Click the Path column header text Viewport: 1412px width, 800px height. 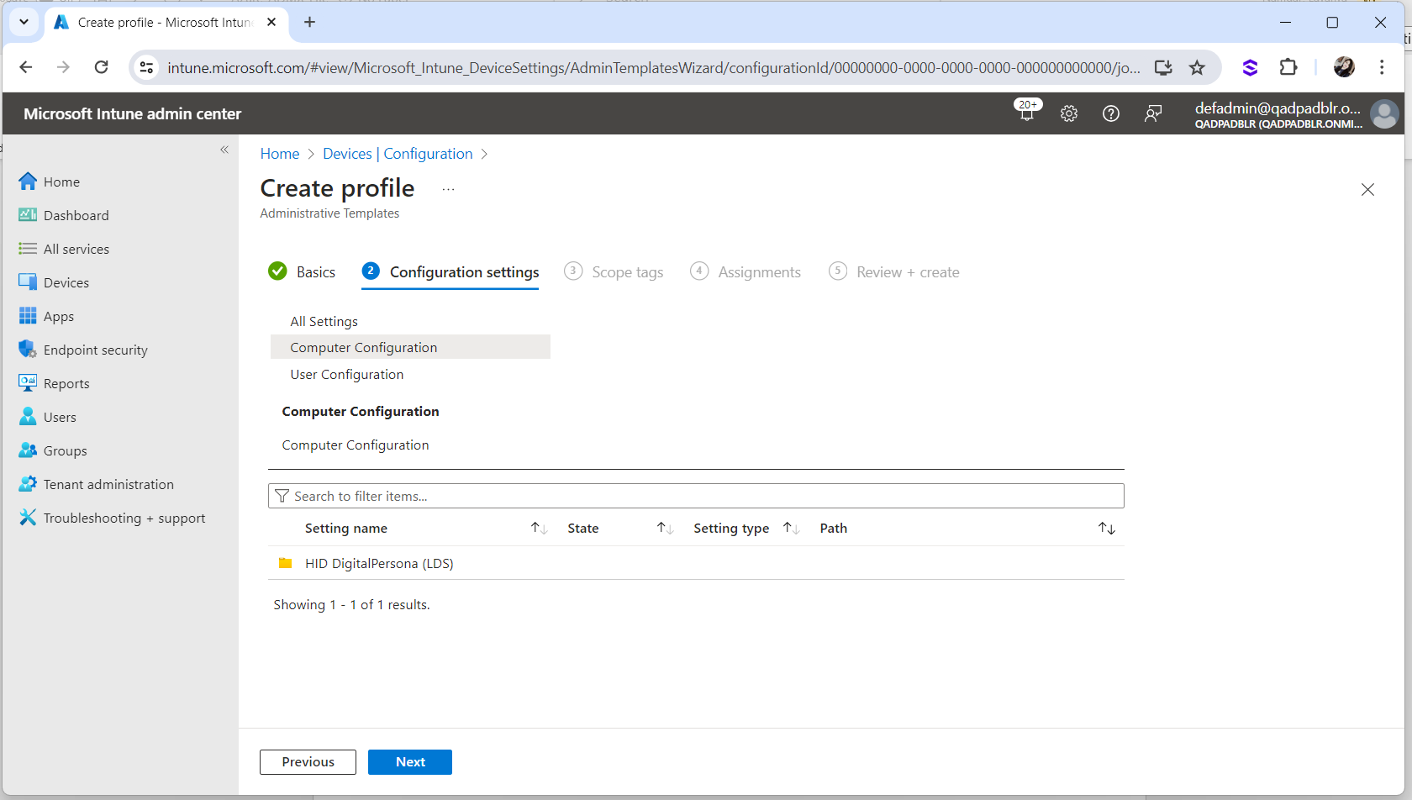click(x=834, y=528)
